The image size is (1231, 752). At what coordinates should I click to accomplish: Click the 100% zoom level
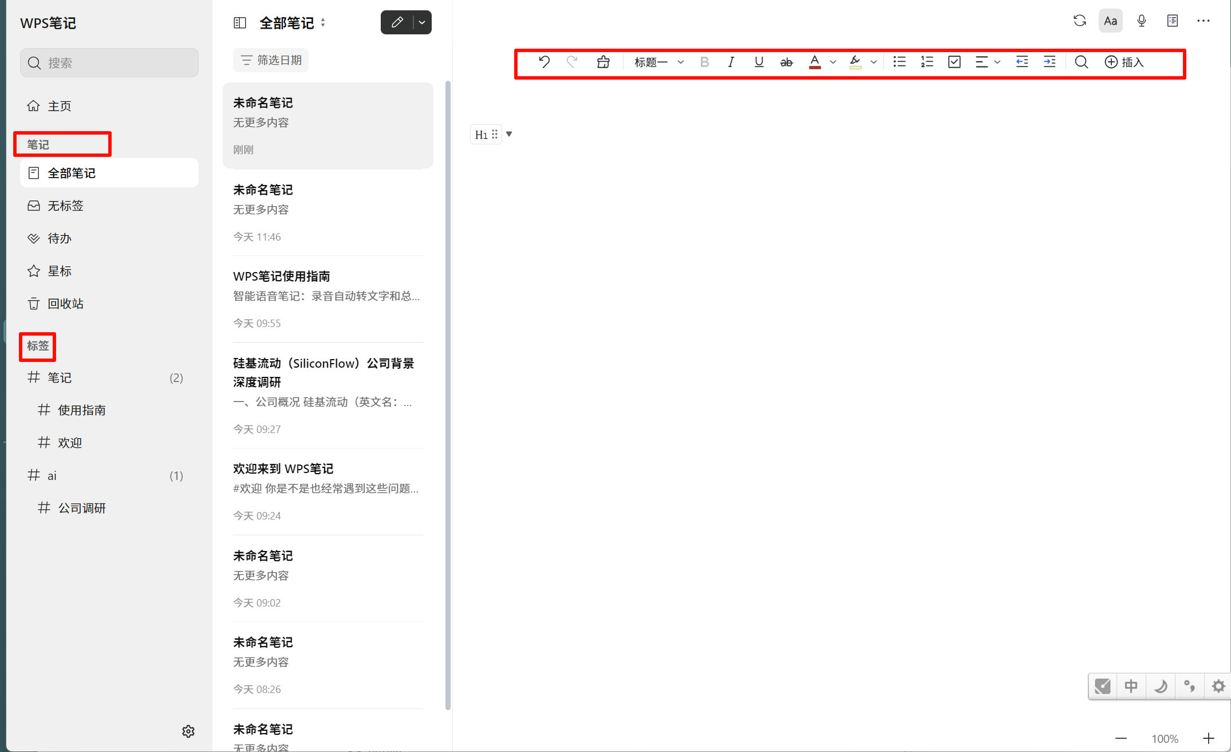pos(1165,739)
